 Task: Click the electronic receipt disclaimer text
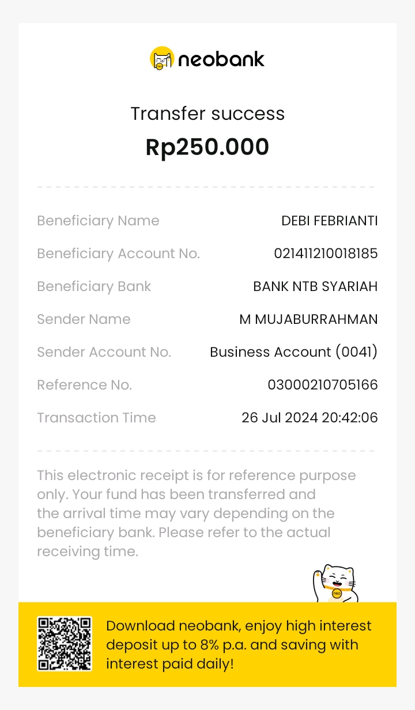click(196, 513)
